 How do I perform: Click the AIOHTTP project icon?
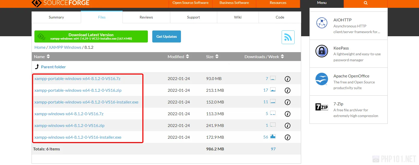322,23
